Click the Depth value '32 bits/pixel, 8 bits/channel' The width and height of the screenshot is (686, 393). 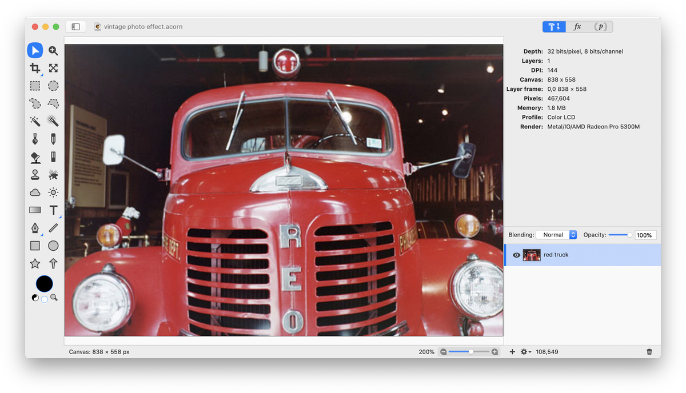point(585,51)
